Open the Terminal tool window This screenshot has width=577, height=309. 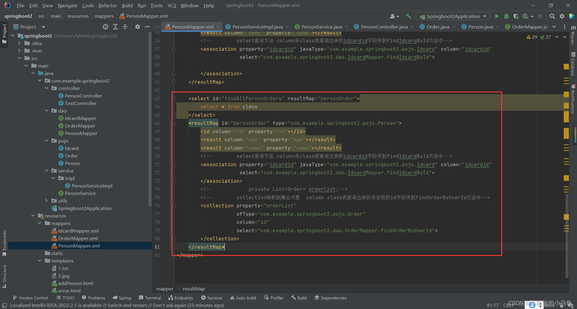click(x=150, y=298)
